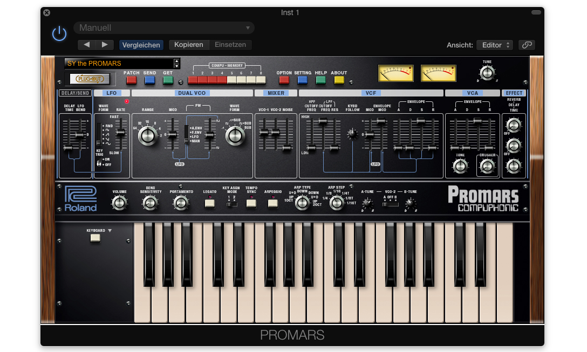Click the ARP TYPE knob
This screenshot has width=587, height=352.
(x=302, y=203)
